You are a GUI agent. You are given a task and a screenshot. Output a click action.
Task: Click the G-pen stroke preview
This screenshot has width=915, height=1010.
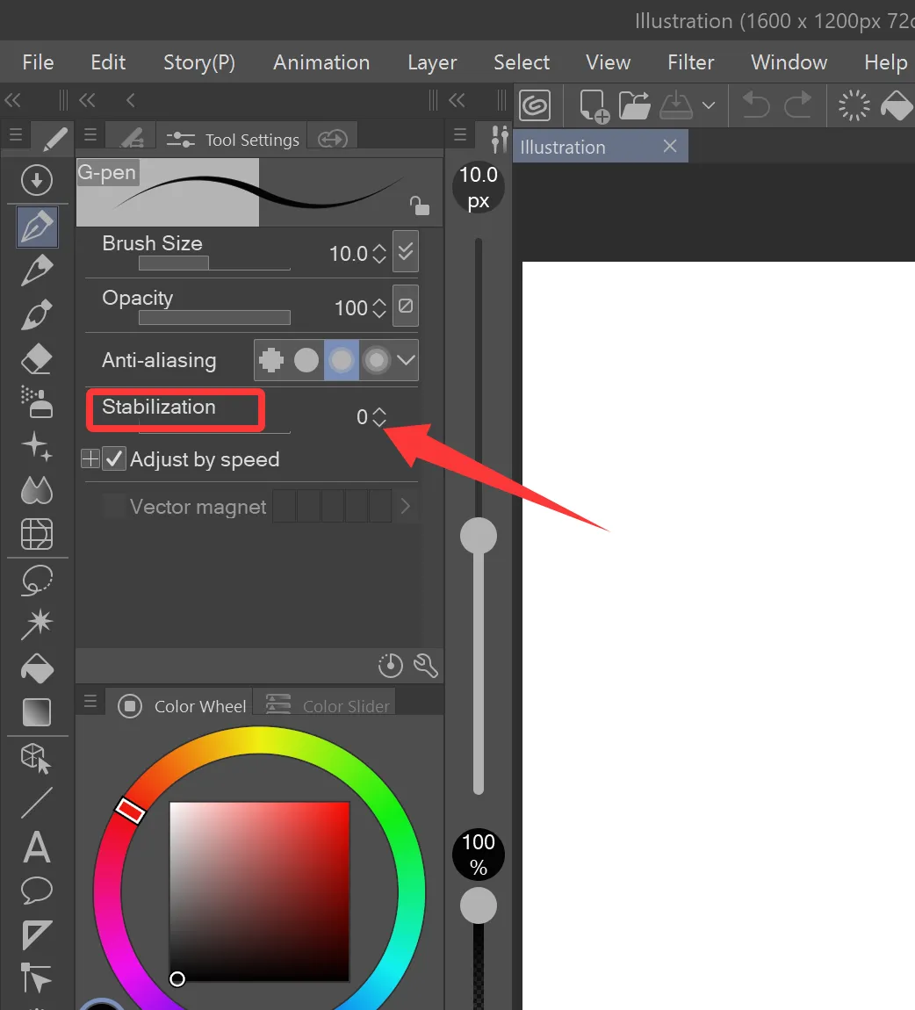[260, 192]
